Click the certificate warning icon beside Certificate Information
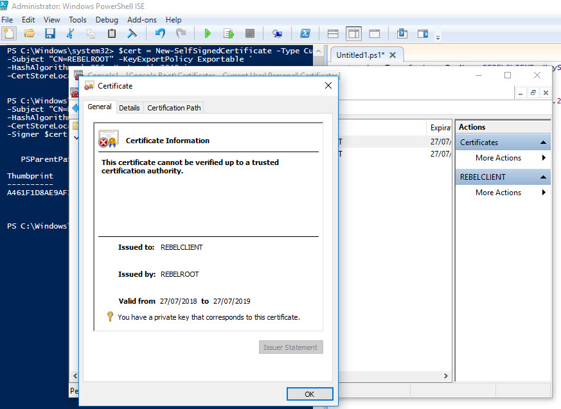Screen dimensions: 561x409 pyautogui.click(x=109, y=139)
